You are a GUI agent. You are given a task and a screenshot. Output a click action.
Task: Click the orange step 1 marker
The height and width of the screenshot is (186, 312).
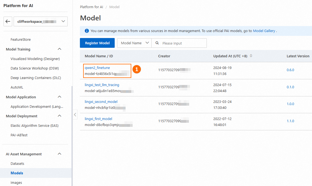point(136,70)
